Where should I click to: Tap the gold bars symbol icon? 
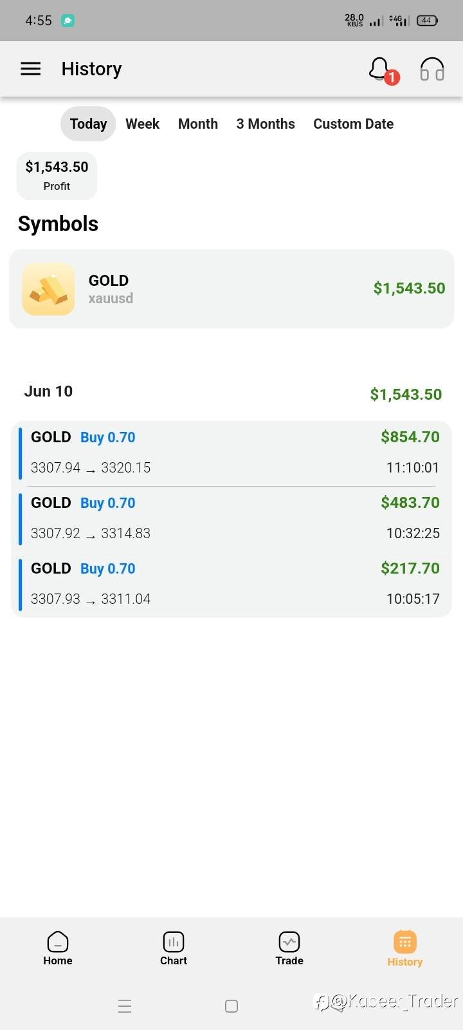tap(48, 289)
